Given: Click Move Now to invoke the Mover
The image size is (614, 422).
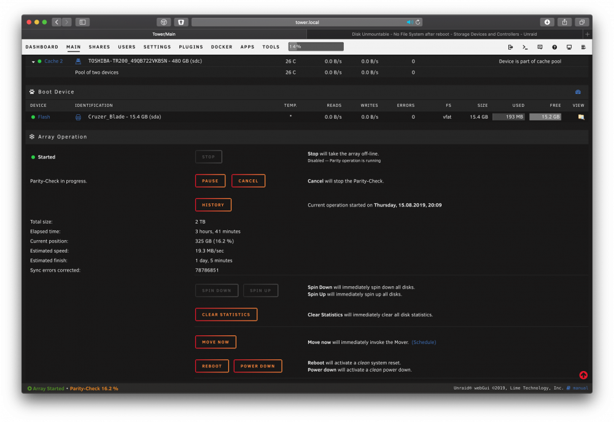Looking at the screenshot, I should [216, 342].
